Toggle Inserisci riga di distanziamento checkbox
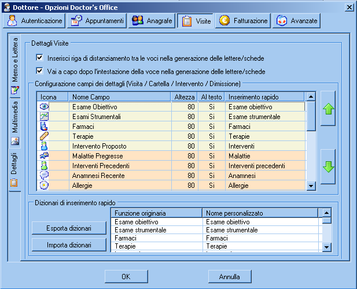 coord(39,58)
